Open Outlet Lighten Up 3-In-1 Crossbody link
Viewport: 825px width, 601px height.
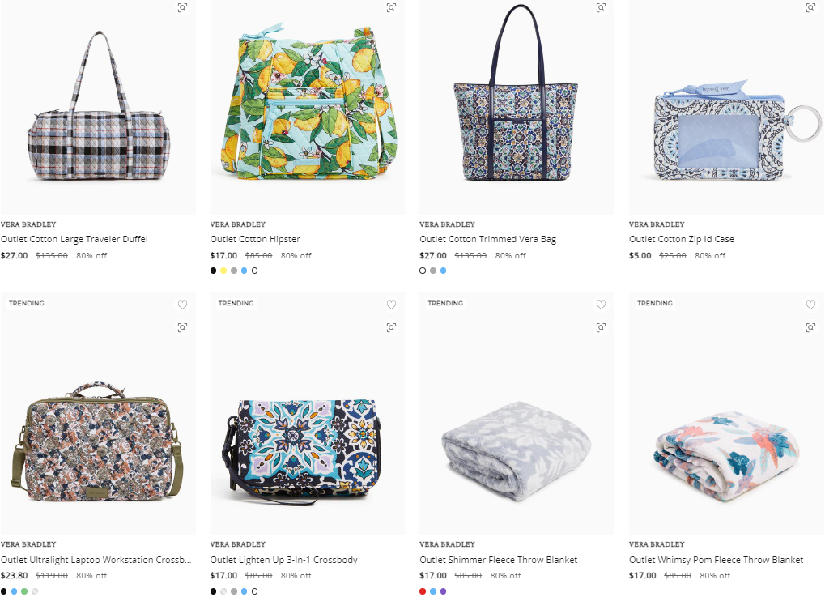[283, 560]
